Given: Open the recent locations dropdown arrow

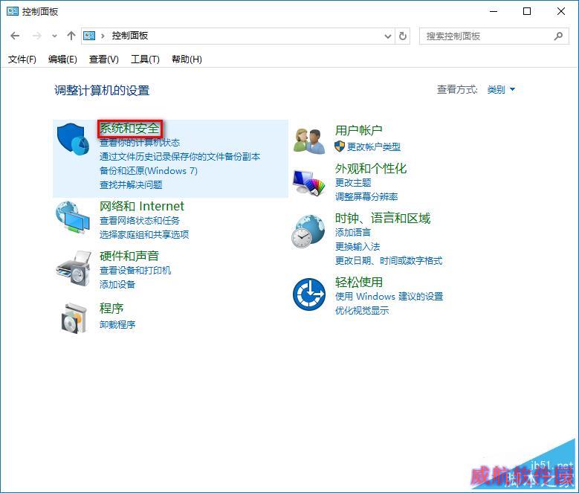Looking at the screenshot, I should (55, 36).
